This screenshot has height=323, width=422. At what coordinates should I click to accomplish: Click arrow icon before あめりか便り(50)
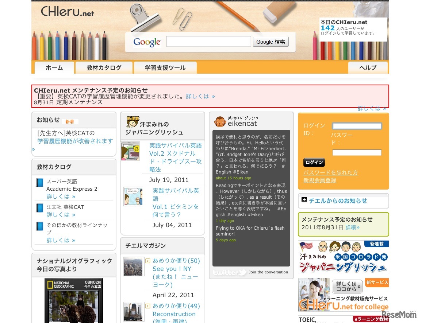[147, 261]
